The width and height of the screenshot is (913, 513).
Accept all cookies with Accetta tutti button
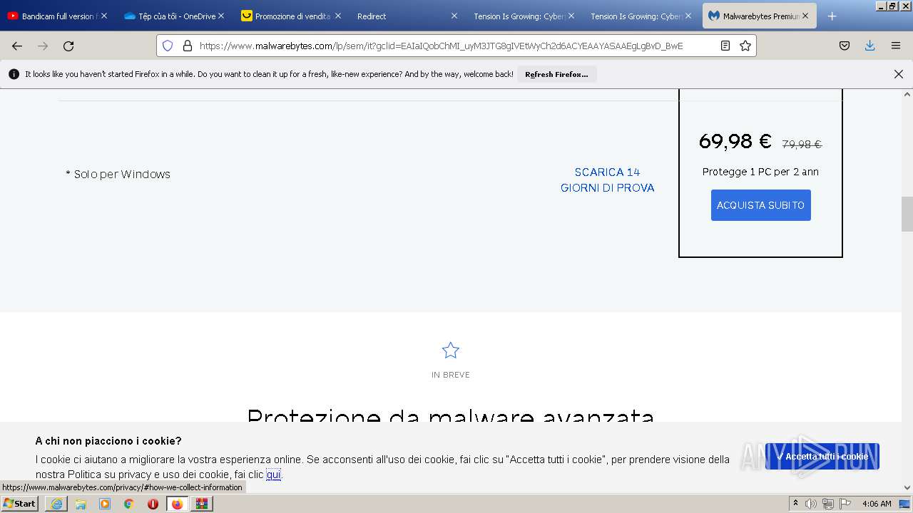click(x=822, y=457)
